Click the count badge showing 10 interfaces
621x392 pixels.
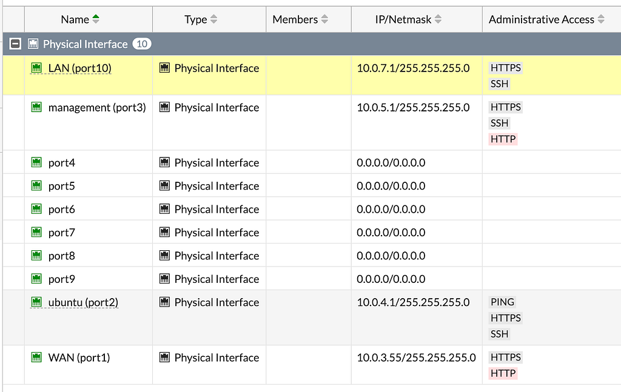point(141,44)
